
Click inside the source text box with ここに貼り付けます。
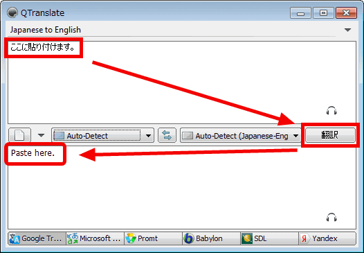(x=182, y=82)
